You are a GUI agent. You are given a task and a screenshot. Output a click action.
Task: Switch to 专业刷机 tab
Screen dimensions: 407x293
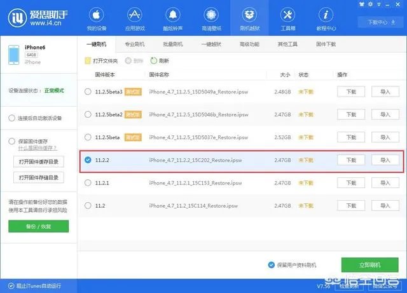(135, 44)
